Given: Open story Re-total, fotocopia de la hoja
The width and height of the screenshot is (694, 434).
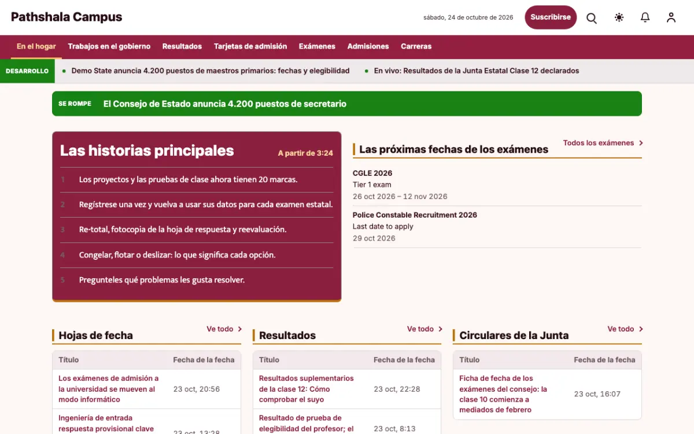Looking at the screenshot, I should [183, 230].
